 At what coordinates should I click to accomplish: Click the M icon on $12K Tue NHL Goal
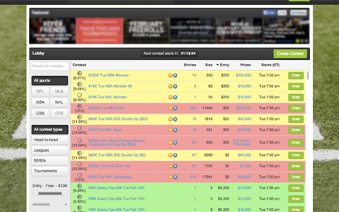[170, 130]
